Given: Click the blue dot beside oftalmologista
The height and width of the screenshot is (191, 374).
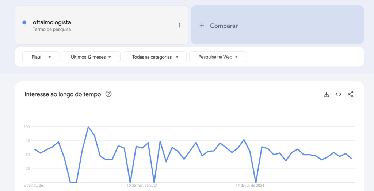Looking at the screenshot, I should 24,22.
